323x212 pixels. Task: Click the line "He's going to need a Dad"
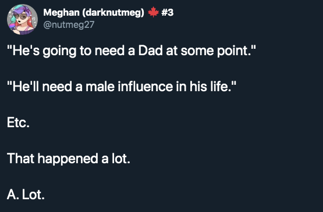point(131,51)
